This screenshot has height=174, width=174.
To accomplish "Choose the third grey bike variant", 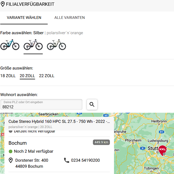I will coord(56,45).
